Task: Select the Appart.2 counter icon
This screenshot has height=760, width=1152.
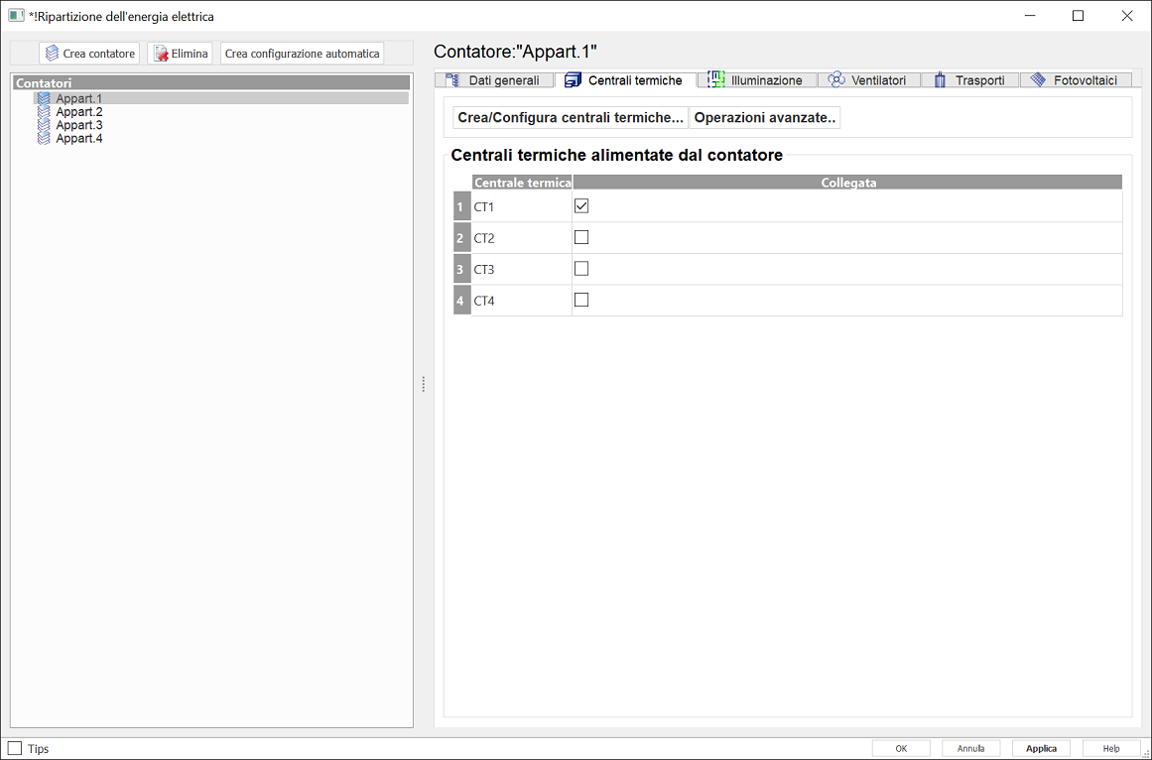Action: tap(44, 112)
